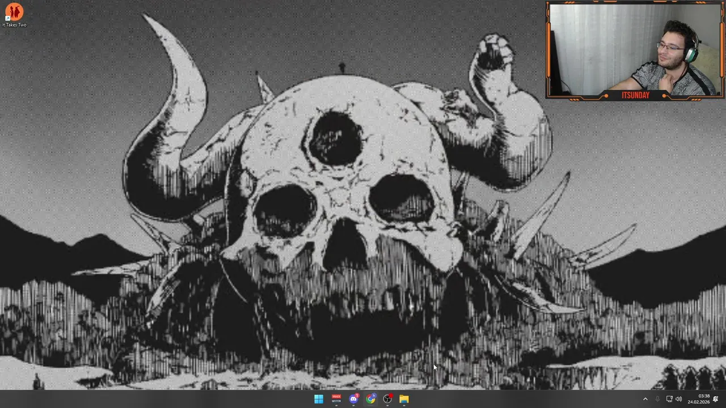Open the Windows Start menu

pyautogui.click(x=319, y=399)
